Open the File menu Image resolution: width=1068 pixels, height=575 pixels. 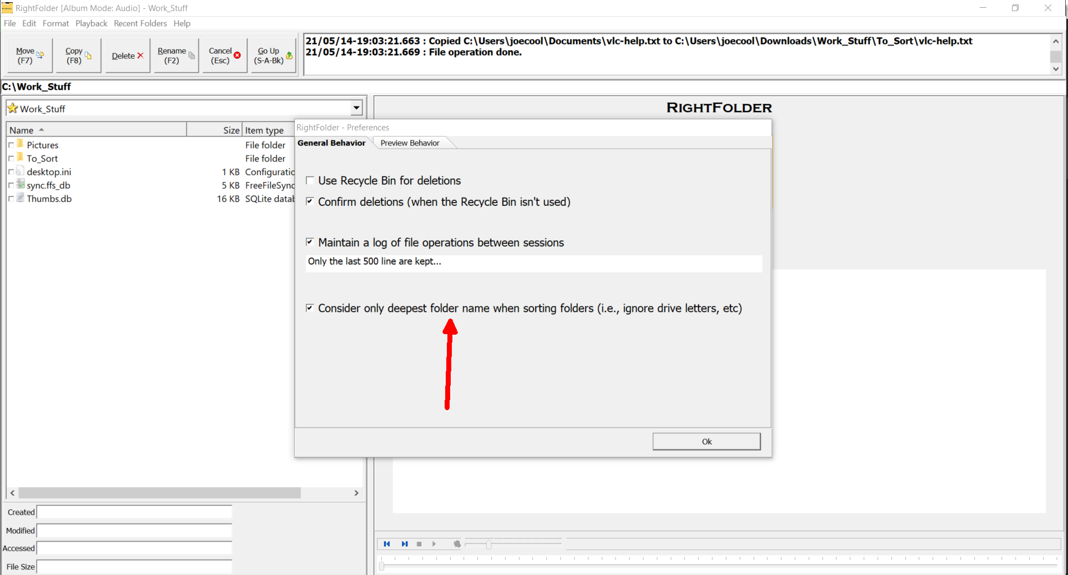(x=10, y=23)
